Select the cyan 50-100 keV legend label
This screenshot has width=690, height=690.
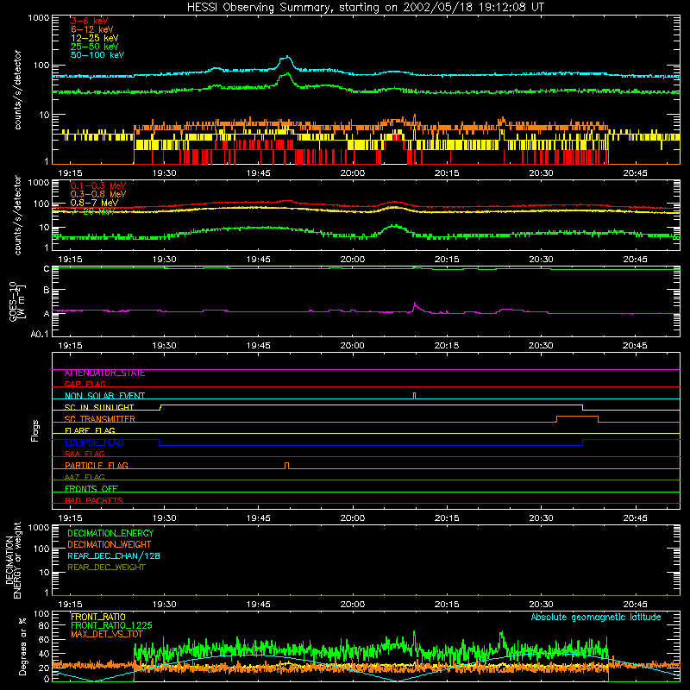(97, 55)
